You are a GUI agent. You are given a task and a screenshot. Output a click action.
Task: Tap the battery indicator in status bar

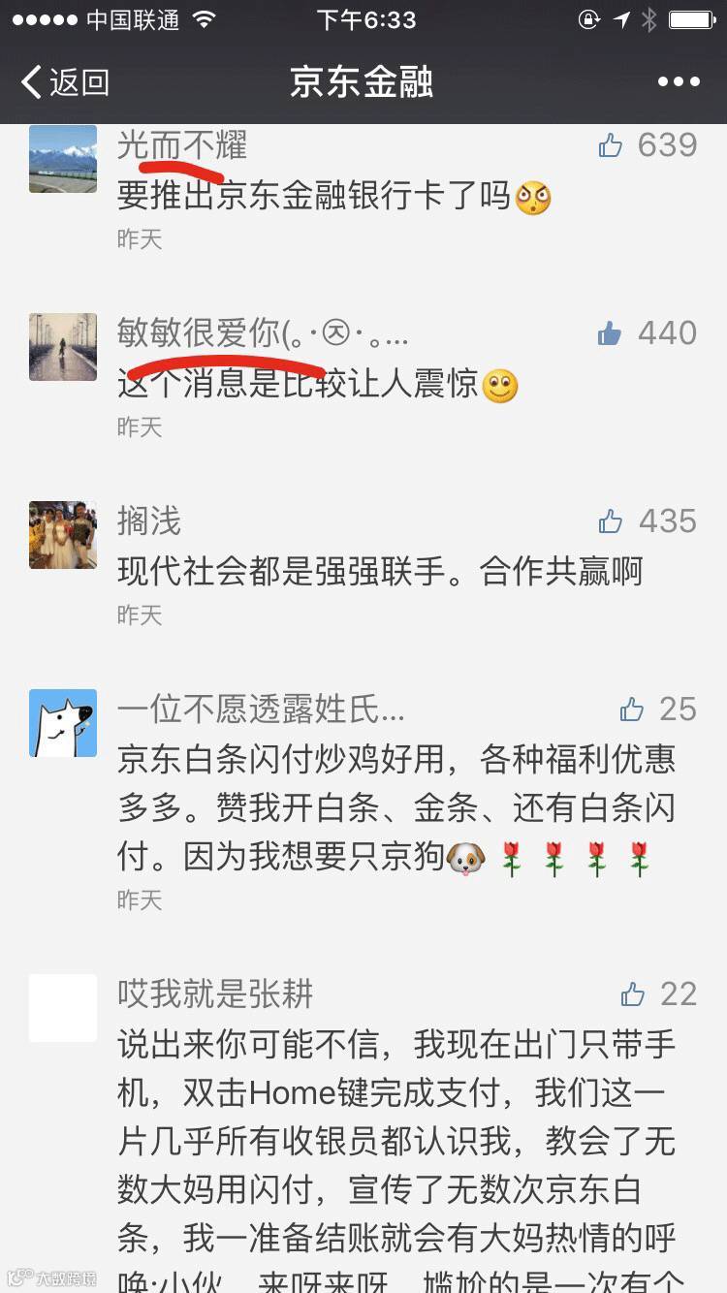pos(691,19)
